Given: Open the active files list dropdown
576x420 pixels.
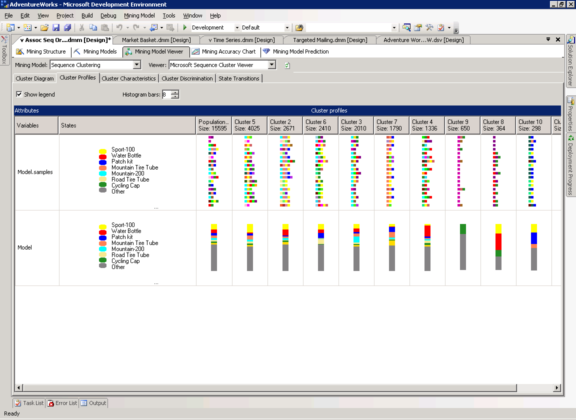Looking at the screenshot, I should point(548,39).
